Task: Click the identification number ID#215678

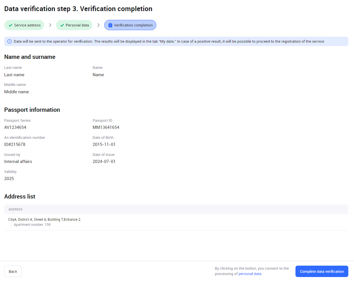Action: [x=15, y=144]
